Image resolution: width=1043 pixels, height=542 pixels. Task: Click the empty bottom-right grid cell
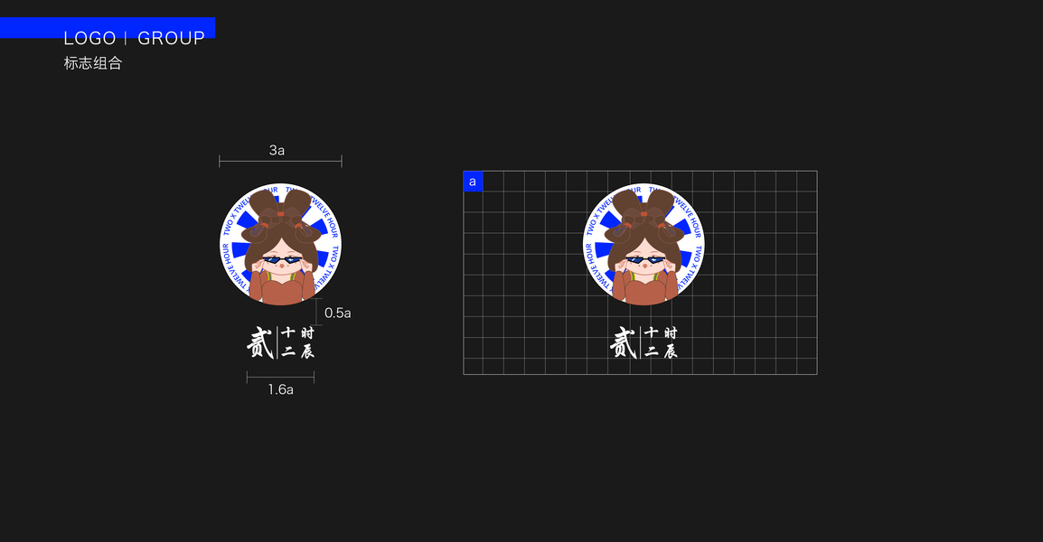(807, 367)
